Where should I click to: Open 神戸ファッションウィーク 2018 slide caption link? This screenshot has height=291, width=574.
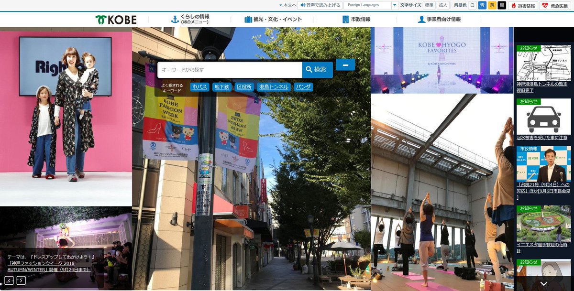coord(49,267)
